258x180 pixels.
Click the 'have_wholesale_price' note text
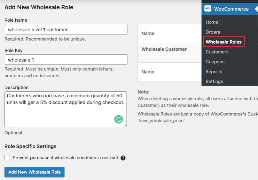pos(161,121)
